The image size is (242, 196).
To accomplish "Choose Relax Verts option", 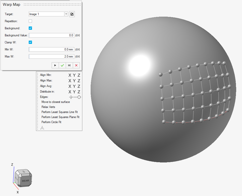I will [x=48, y=107].
